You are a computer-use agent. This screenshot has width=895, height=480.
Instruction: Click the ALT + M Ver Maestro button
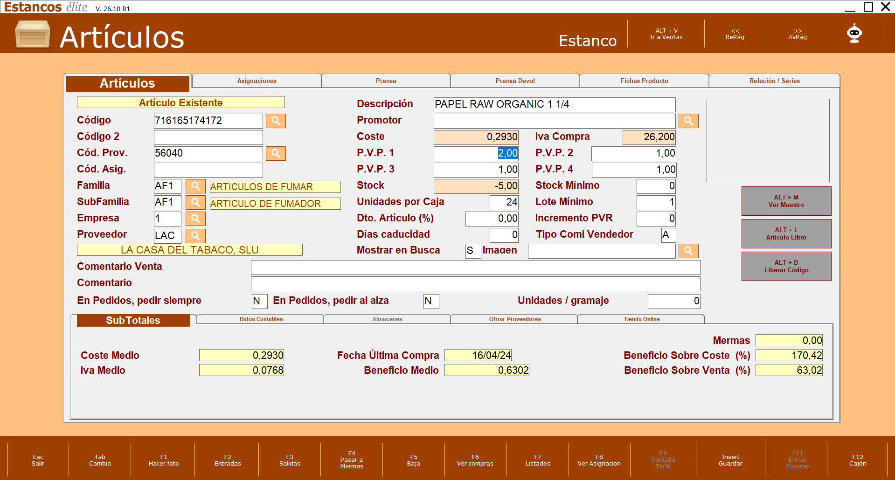pyautogui.click(x=786, y=201)
